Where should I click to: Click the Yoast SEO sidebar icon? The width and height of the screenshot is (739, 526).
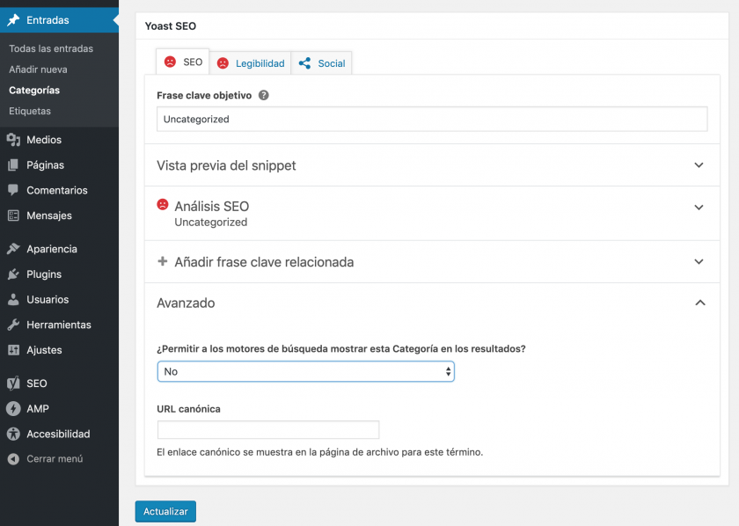point(13,384)
